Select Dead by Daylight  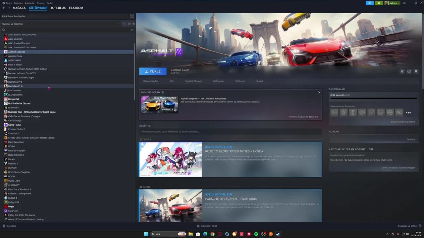click(x=17, y=151)
